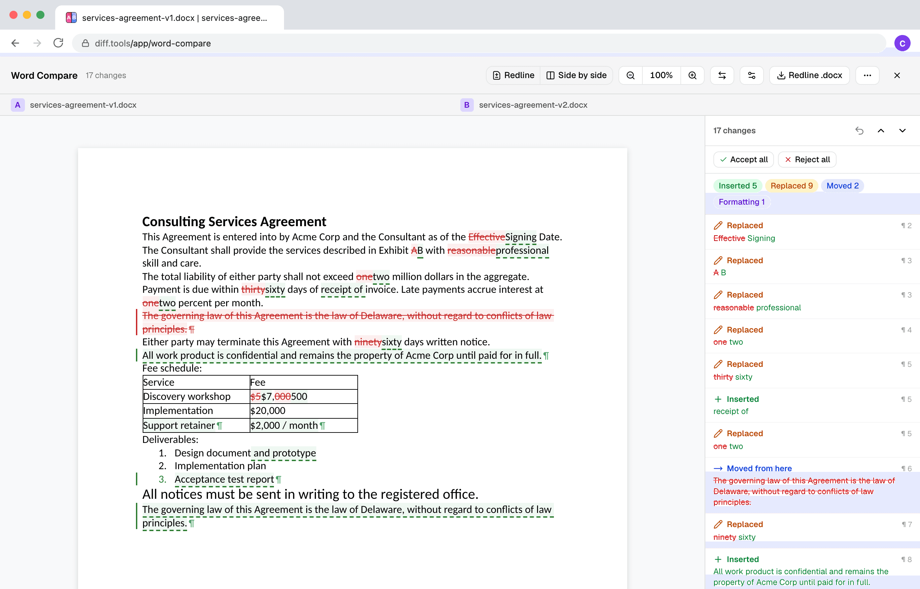Click pencil icon of ¶4 replaced change
The image size is (920, 589).
click(x=718, y=330)
